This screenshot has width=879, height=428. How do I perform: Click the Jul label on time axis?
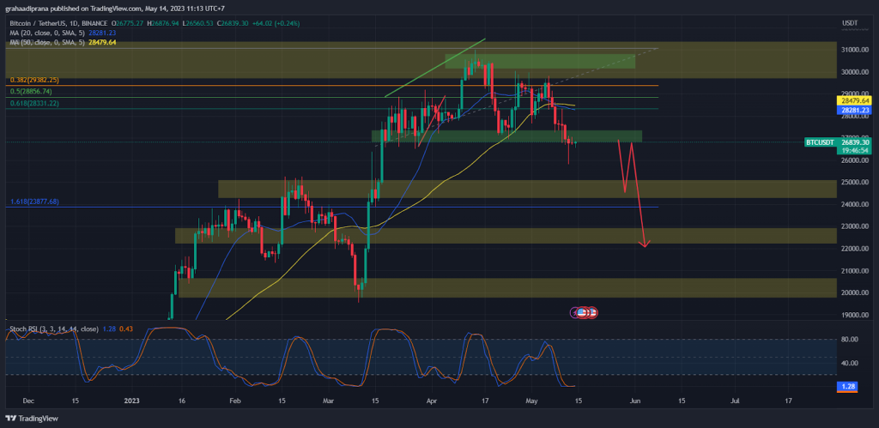[735, 401]
